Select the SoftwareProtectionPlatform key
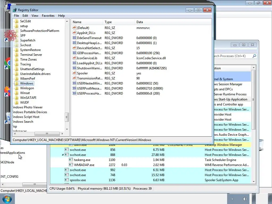Viewport: 272px width, 204px height. tap(40, 31)
